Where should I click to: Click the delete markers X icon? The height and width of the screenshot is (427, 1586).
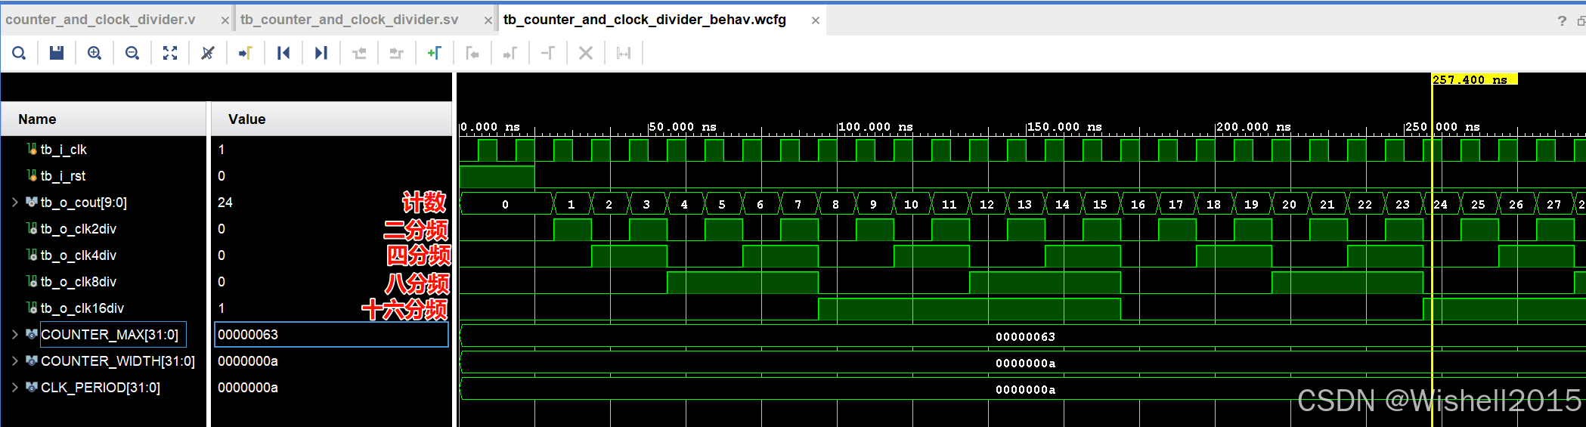[x=586, y=53]
